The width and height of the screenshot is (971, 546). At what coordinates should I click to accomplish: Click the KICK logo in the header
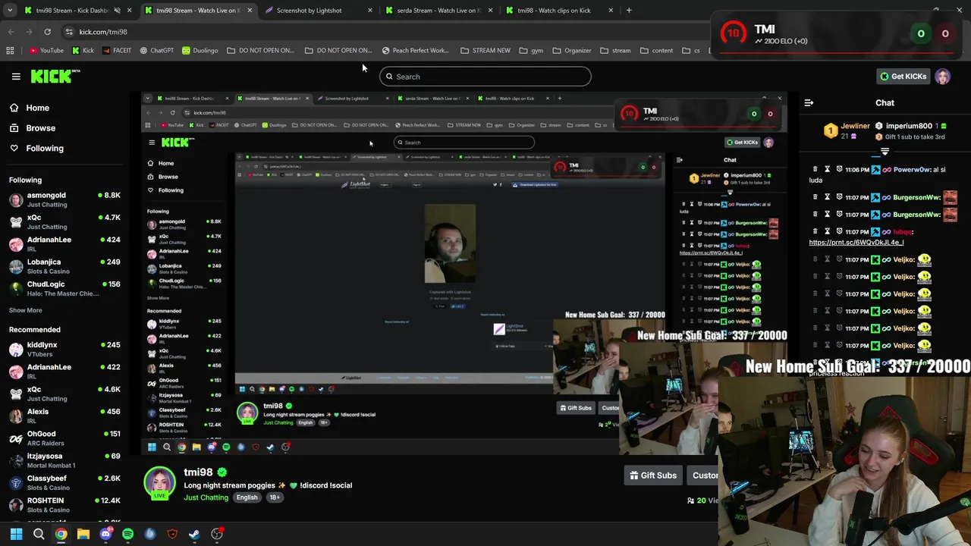pos(55,76)
